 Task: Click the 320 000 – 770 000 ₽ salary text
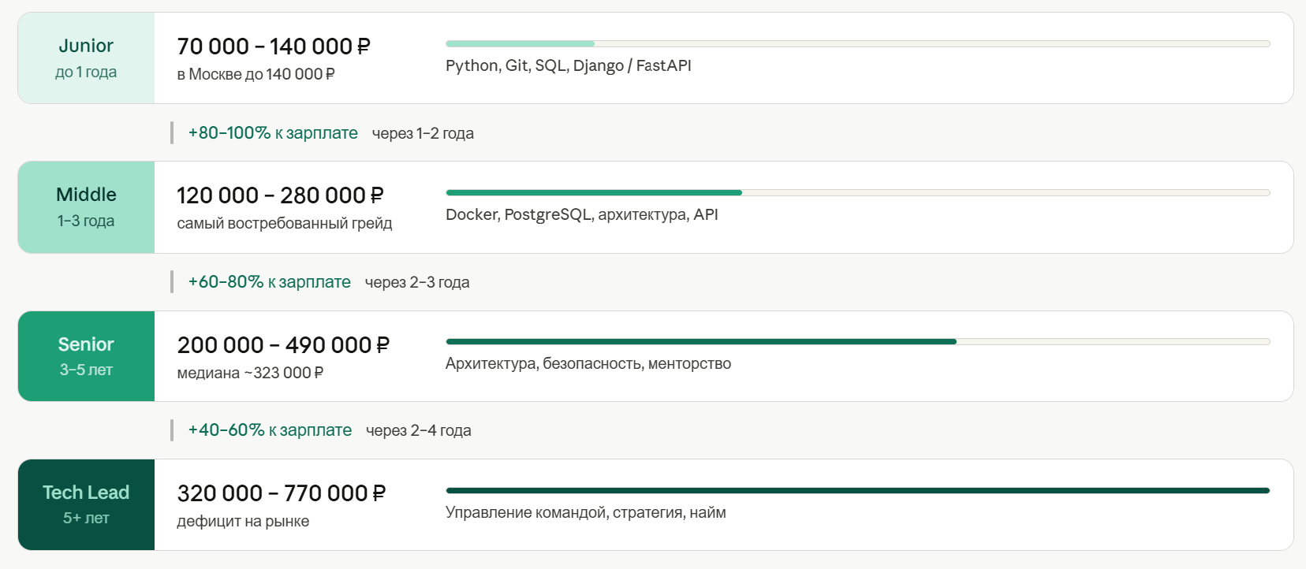(282, 493)
